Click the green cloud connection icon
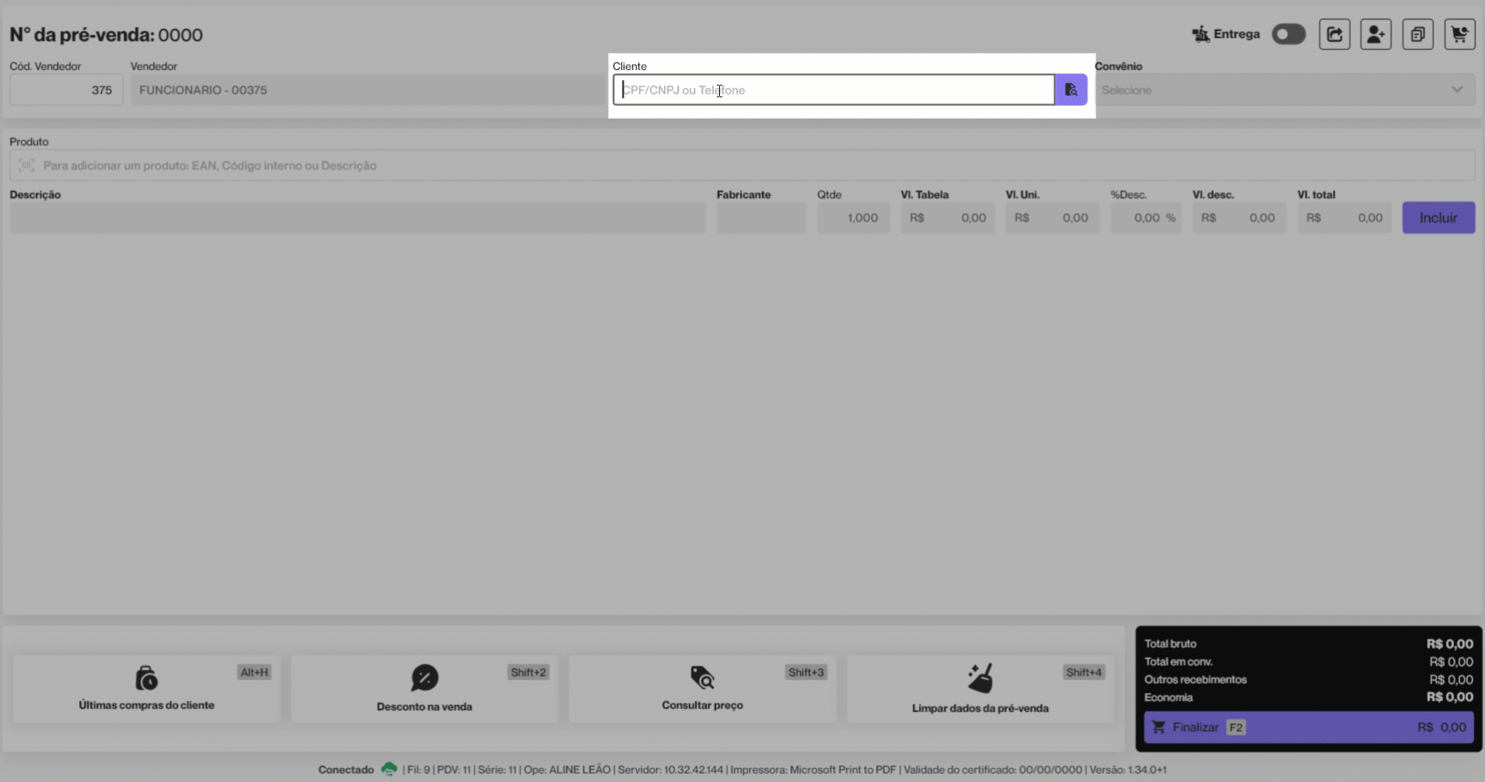 click(x=389, y=770)
